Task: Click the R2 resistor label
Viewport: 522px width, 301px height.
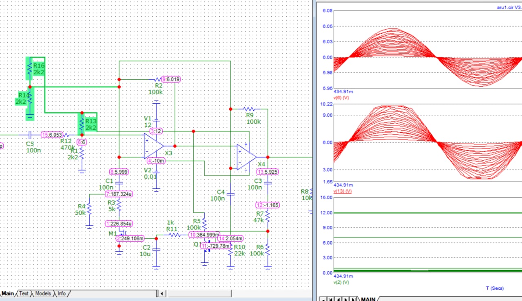Action: click(x=159, y=85)
